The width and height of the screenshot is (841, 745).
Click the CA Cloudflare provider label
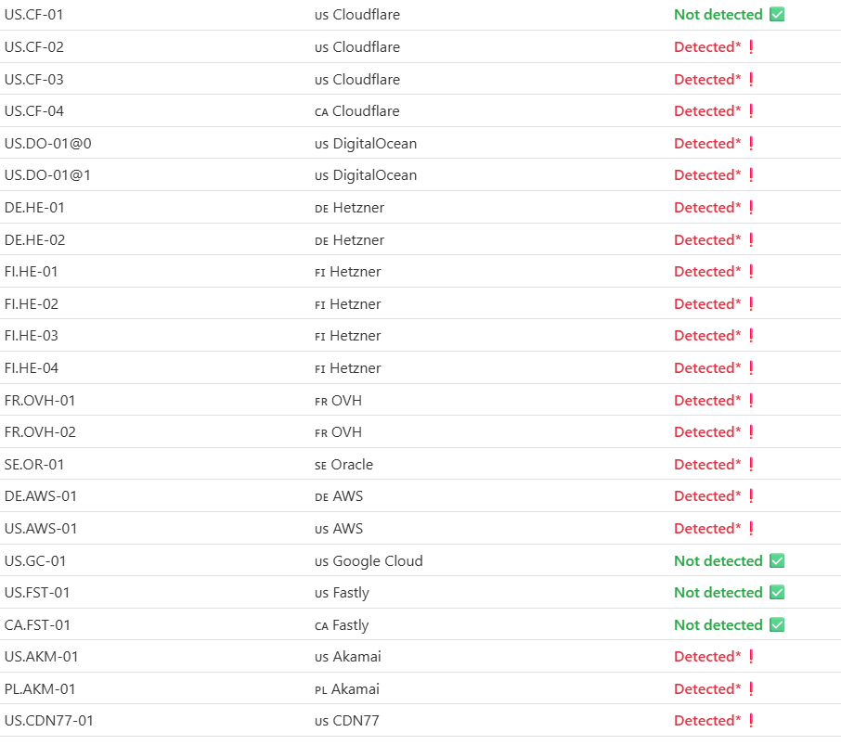(357, 111)
